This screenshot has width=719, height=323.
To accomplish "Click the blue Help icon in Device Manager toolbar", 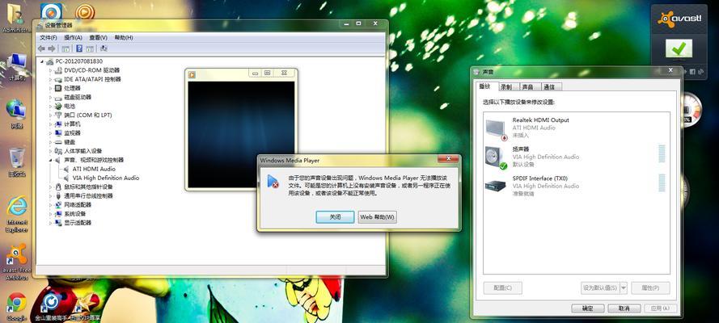I will pyautogui.click(x=79, y=48).
